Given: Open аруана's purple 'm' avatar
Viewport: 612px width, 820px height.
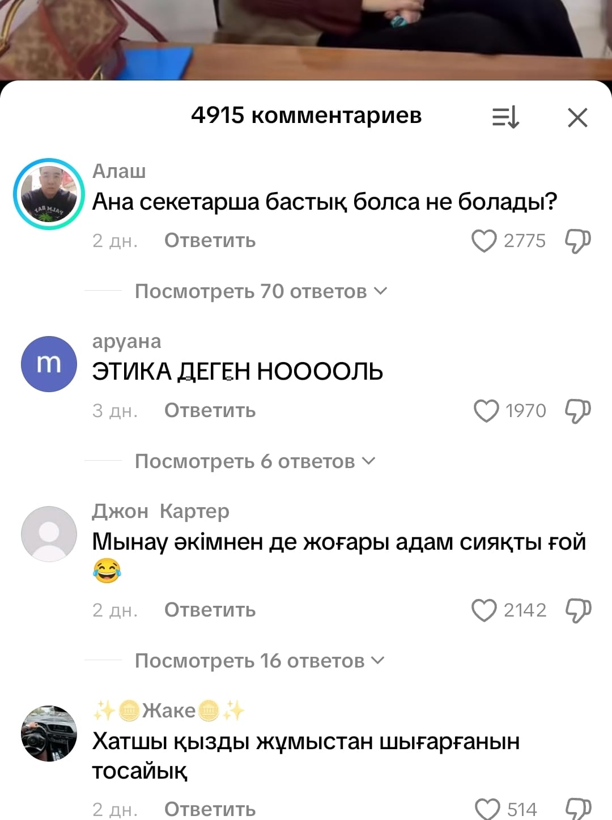Looking at the screenshot, I should click(x=49, y=364).
